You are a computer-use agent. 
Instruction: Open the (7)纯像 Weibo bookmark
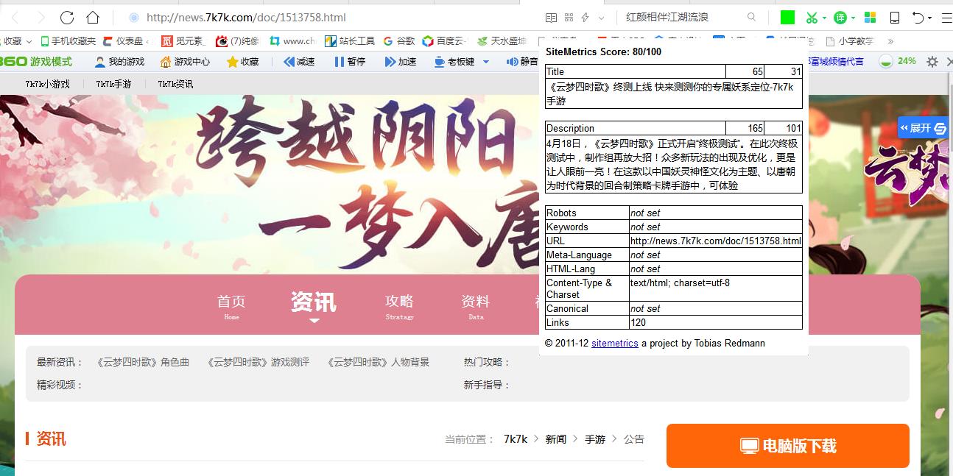tap(238, 41)
